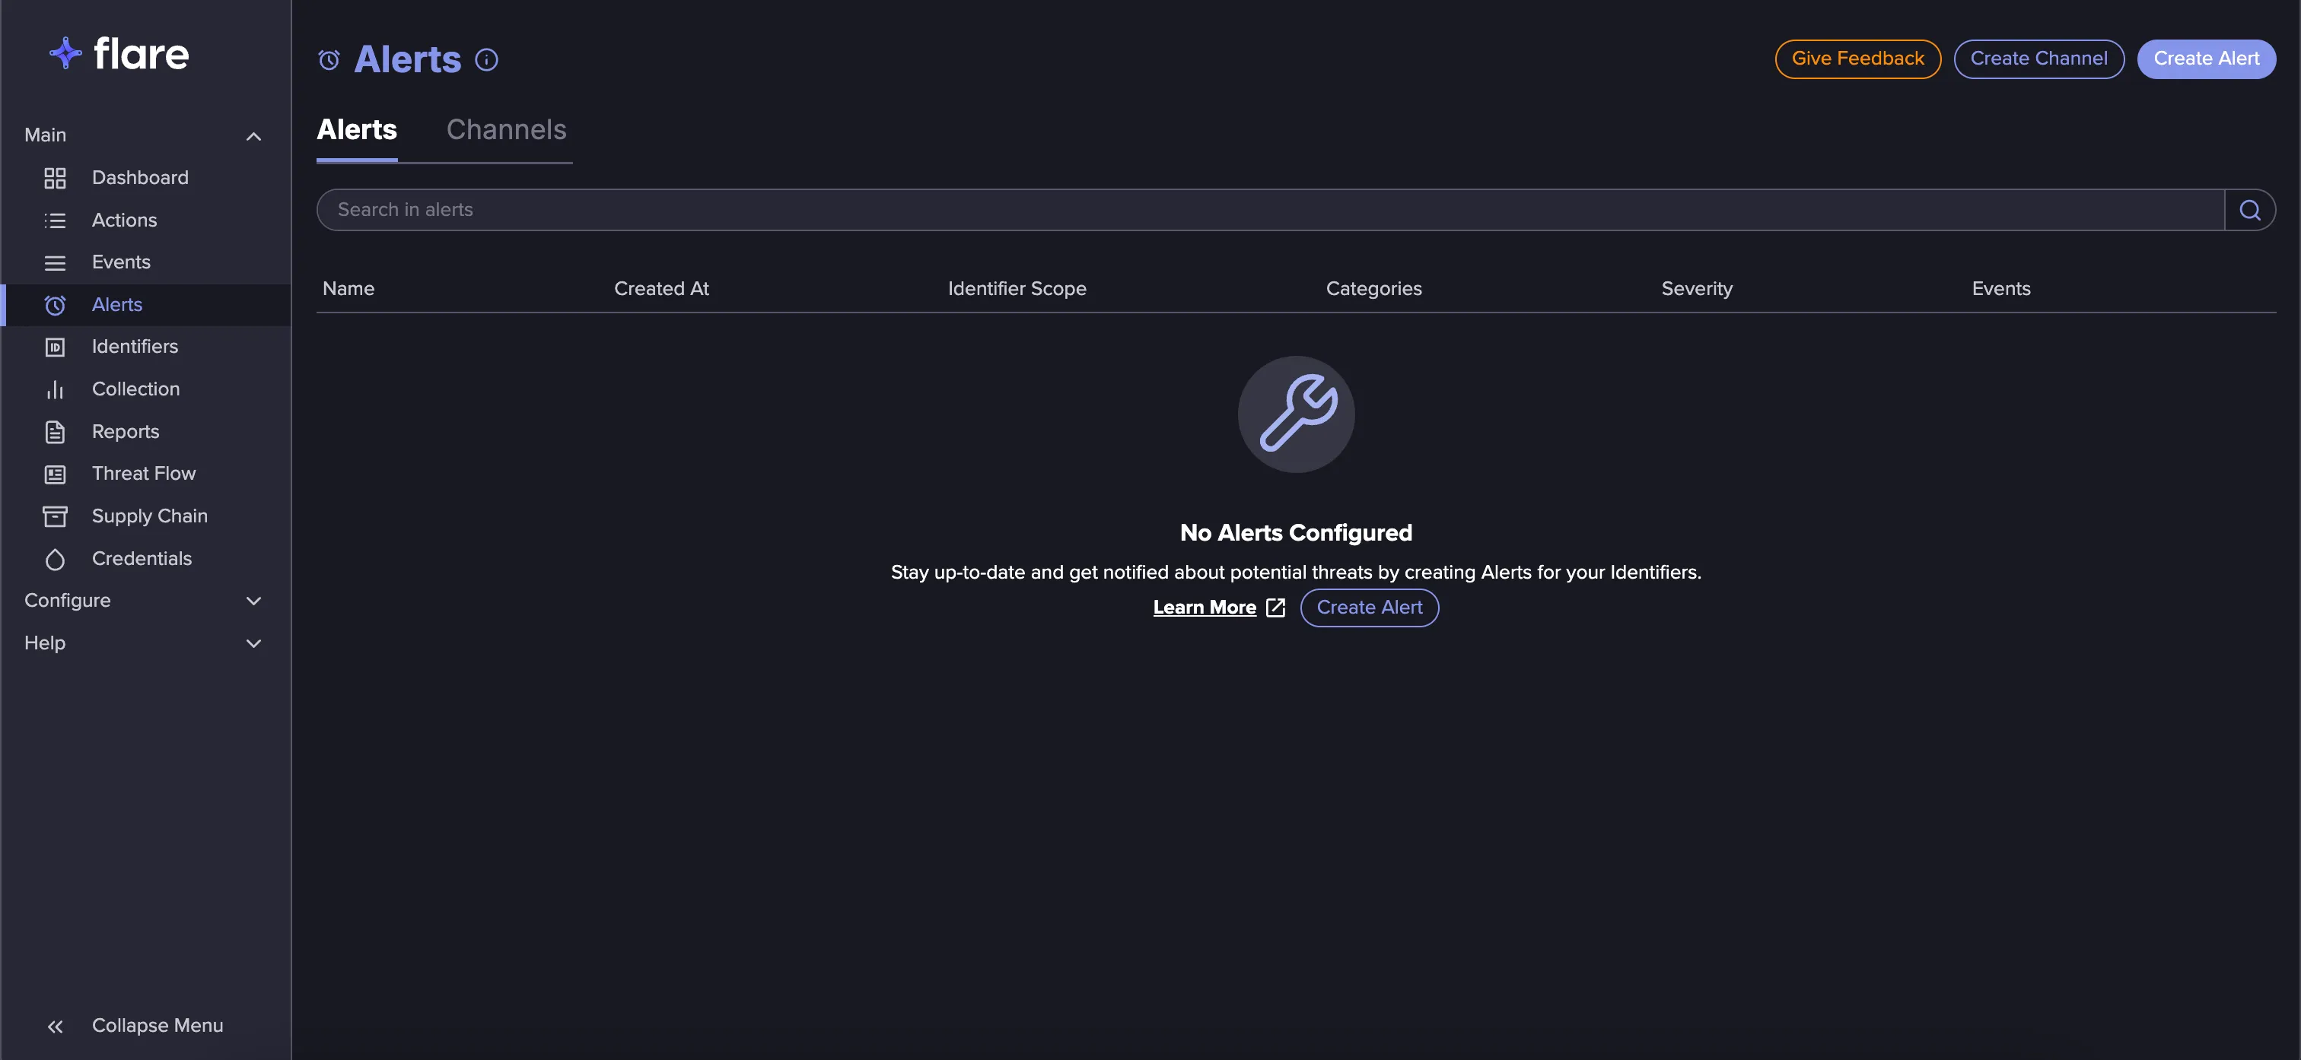Switch to the Channels tab

507,130
